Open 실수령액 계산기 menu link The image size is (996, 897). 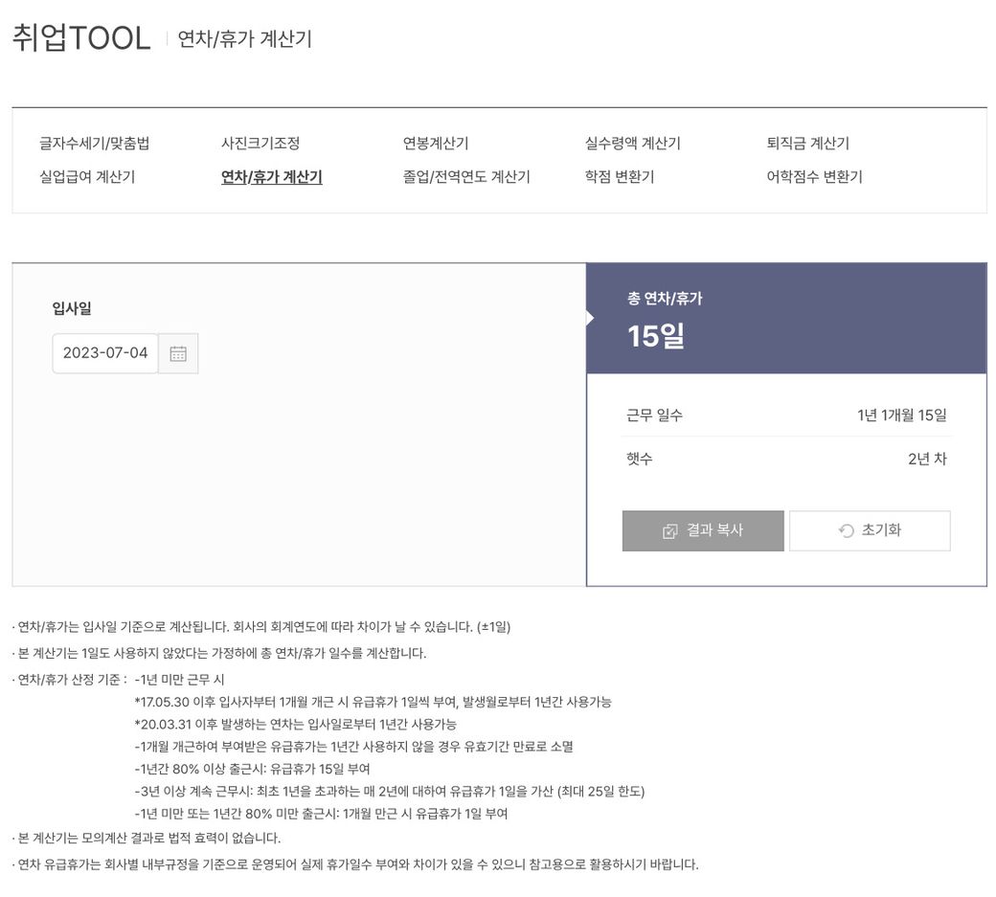[632, 144]
